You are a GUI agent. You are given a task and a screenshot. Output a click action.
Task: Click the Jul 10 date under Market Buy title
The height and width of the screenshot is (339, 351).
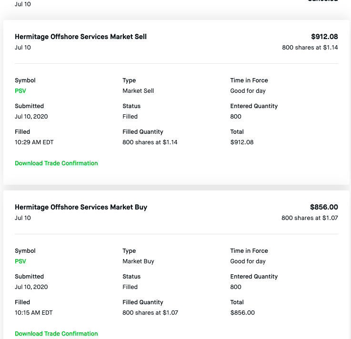coord(23,218)
